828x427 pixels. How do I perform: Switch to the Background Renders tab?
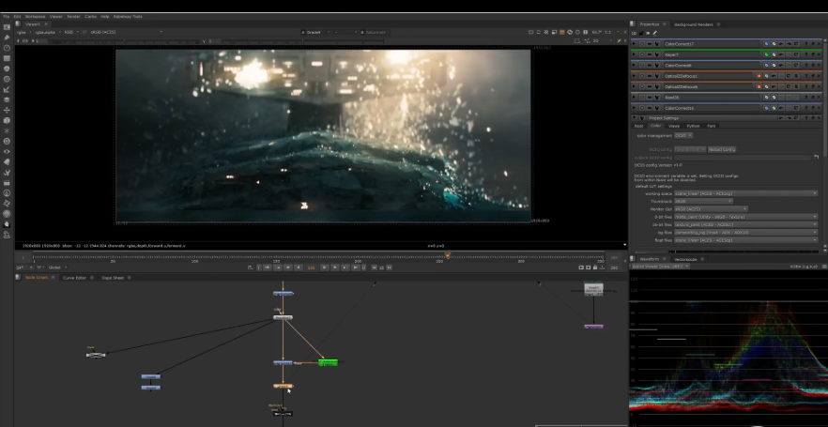coord(692,23)
